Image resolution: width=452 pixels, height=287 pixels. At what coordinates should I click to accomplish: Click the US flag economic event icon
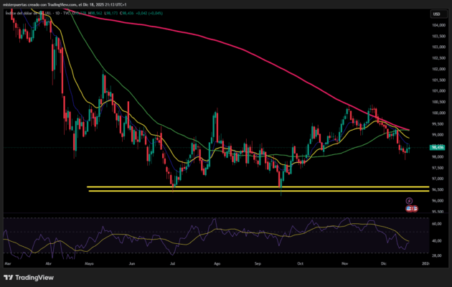[410, 208]
